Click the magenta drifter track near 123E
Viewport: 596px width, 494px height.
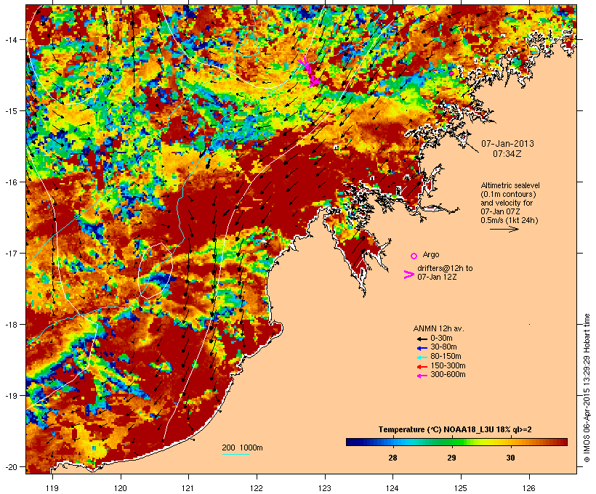(310, 71)
